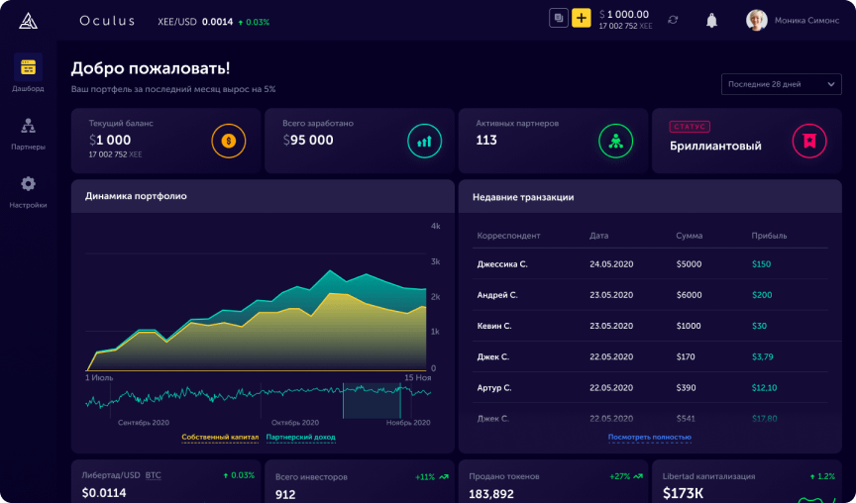Open the Последние 28 дней dropdown
856x503 pixels.
pos(782,84)
